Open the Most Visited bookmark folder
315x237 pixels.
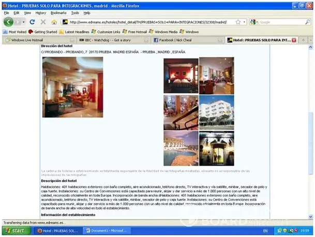(x=14, y=32)
